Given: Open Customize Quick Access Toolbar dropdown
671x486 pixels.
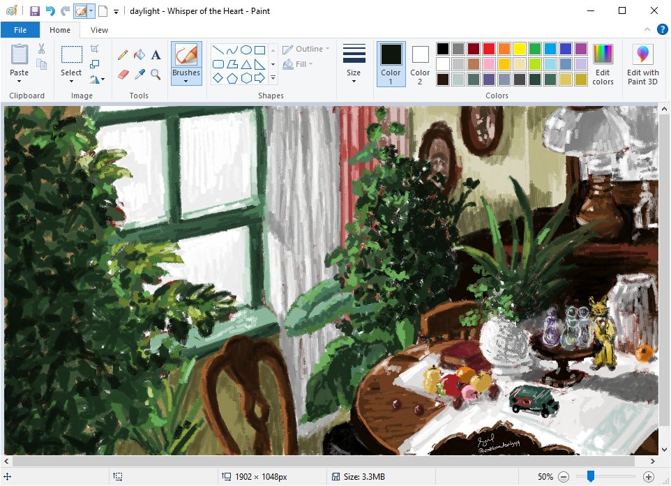Looking at the screenshot, I should [116, 12].
